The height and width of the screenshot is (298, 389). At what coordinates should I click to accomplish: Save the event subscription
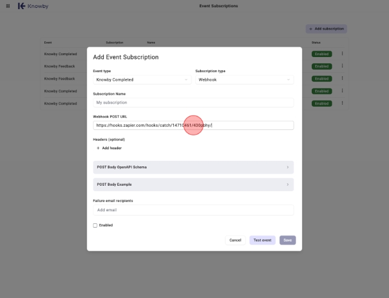(x=287, y=240)
